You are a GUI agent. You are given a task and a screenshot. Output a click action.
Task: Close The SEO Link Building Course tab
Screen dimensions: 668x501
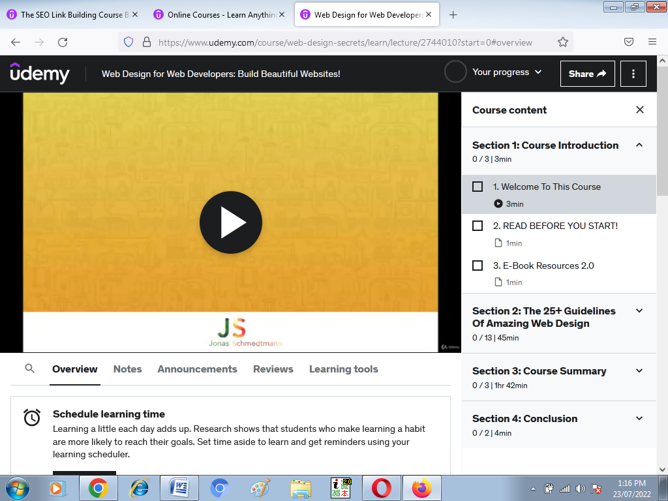[x=135, y=14]
